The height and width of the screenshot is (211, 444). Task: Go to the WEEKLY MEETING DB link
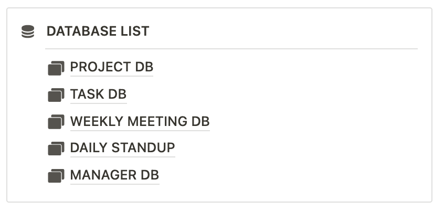coord(140,122)
